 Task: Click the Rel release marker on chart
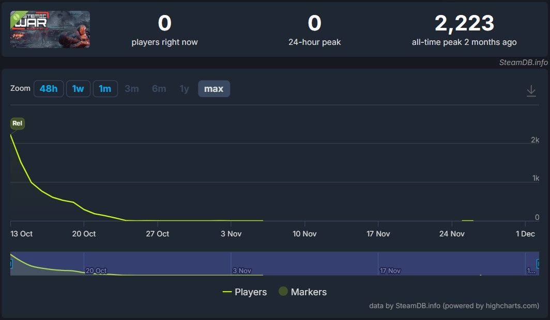17,123
